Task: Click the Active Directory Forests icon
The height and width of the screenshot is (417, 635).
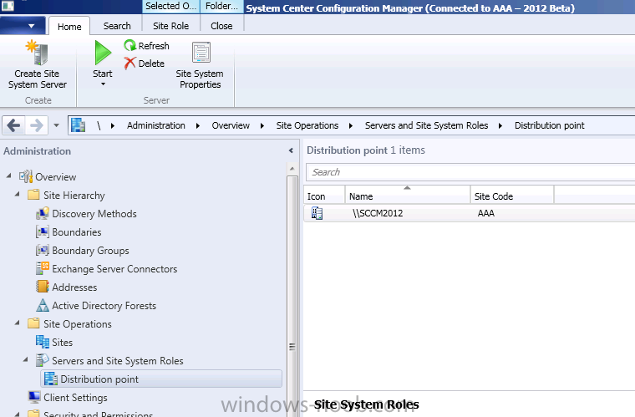Action: (x=42, y=305)
